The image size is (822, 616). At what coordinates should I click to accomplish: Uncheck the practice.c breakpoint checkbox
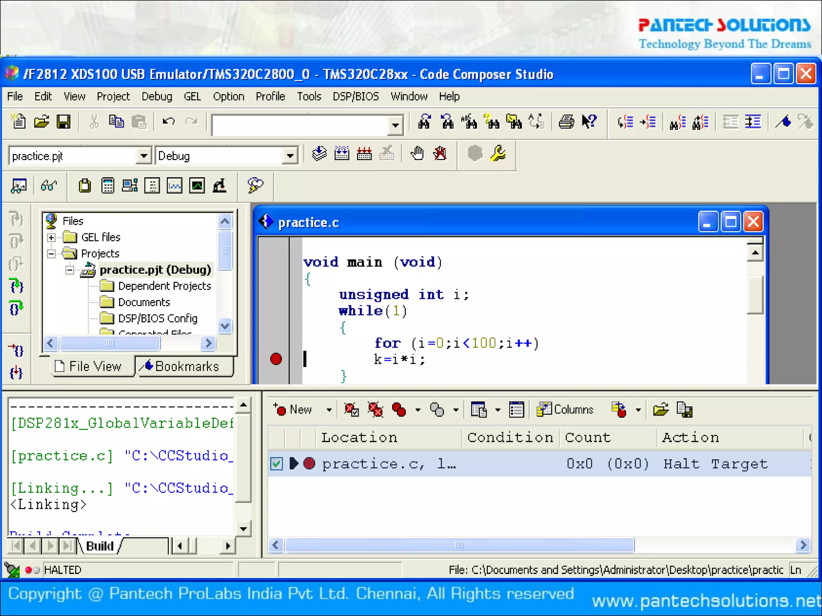click(x=276, y=464)
